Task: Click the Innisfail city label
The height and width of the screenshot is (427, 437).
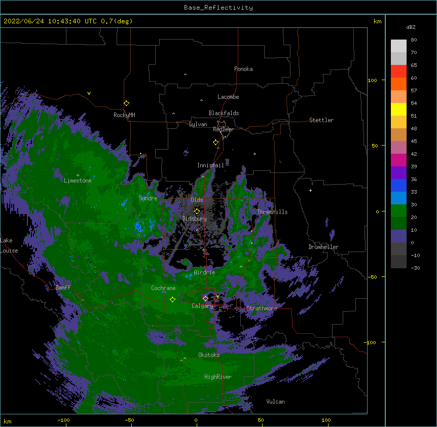Action: point(211,165)
